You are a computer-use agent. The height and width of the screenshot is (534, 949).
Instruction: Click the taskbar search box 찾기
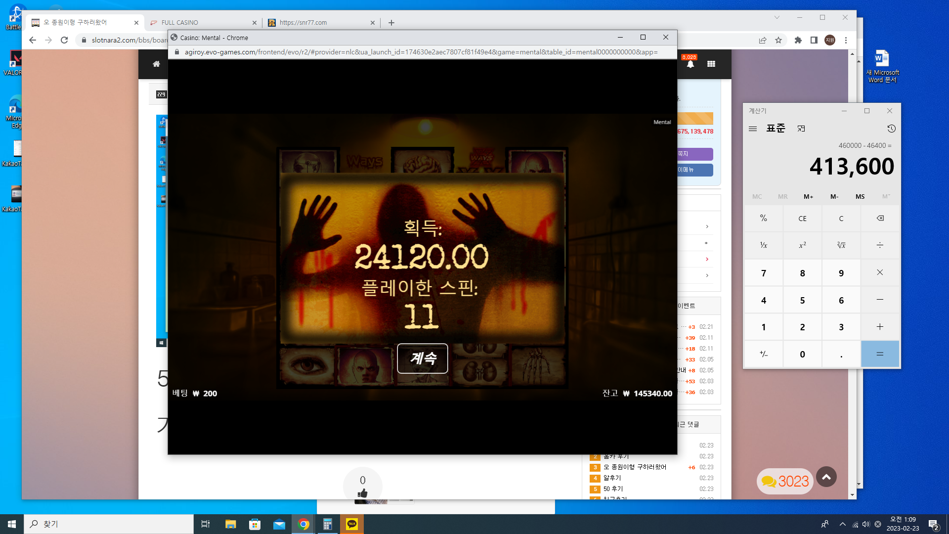click(109, 524)
